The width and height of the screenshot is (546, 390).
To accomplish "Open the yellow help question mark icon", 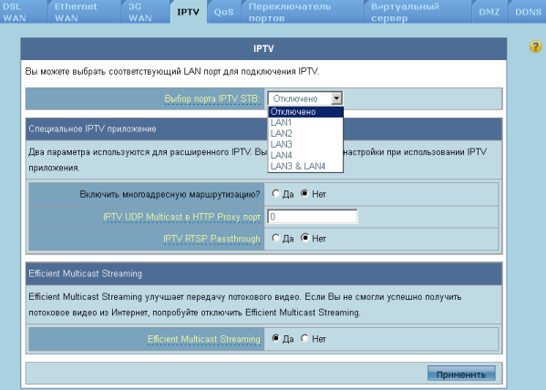I will pos(535,46).
